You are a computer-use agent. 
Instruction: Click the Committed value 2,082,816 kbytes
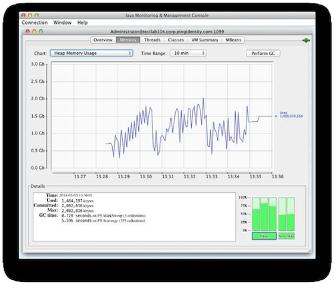[77, 206]
